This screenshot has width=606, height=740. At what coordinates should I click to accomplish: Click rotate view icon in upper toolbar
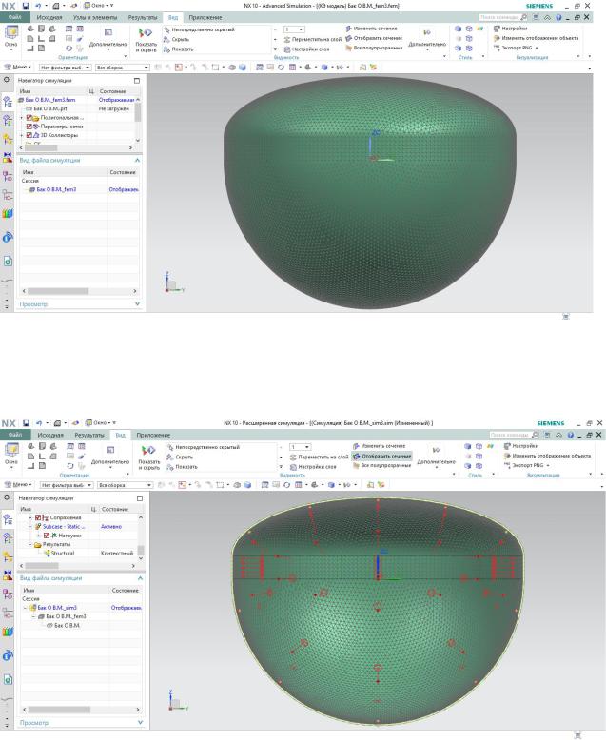281,68
